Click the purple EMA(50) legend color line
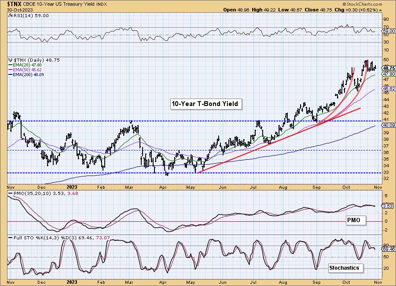 tap(11, 70)
